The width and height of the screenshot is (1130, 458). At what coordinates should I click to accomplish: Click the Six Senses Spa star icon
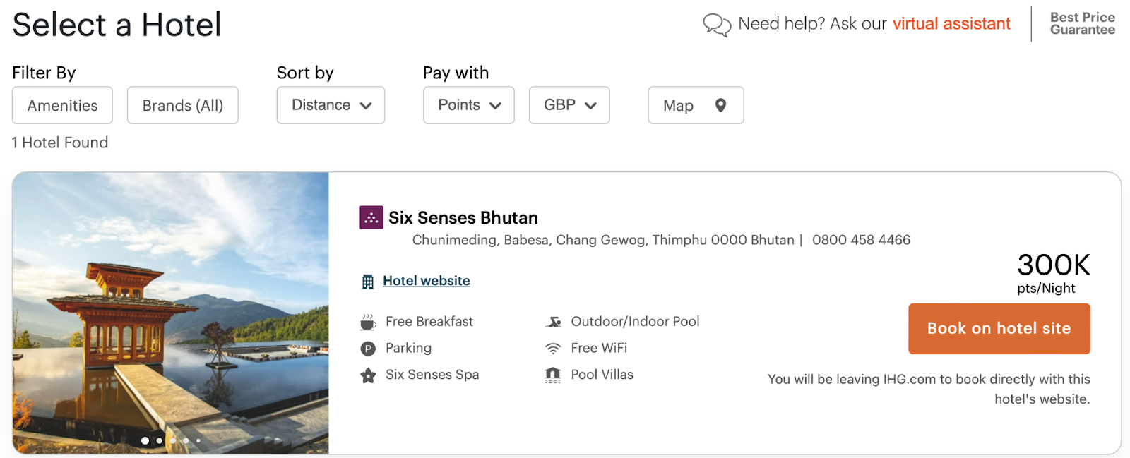pos(368,375)
